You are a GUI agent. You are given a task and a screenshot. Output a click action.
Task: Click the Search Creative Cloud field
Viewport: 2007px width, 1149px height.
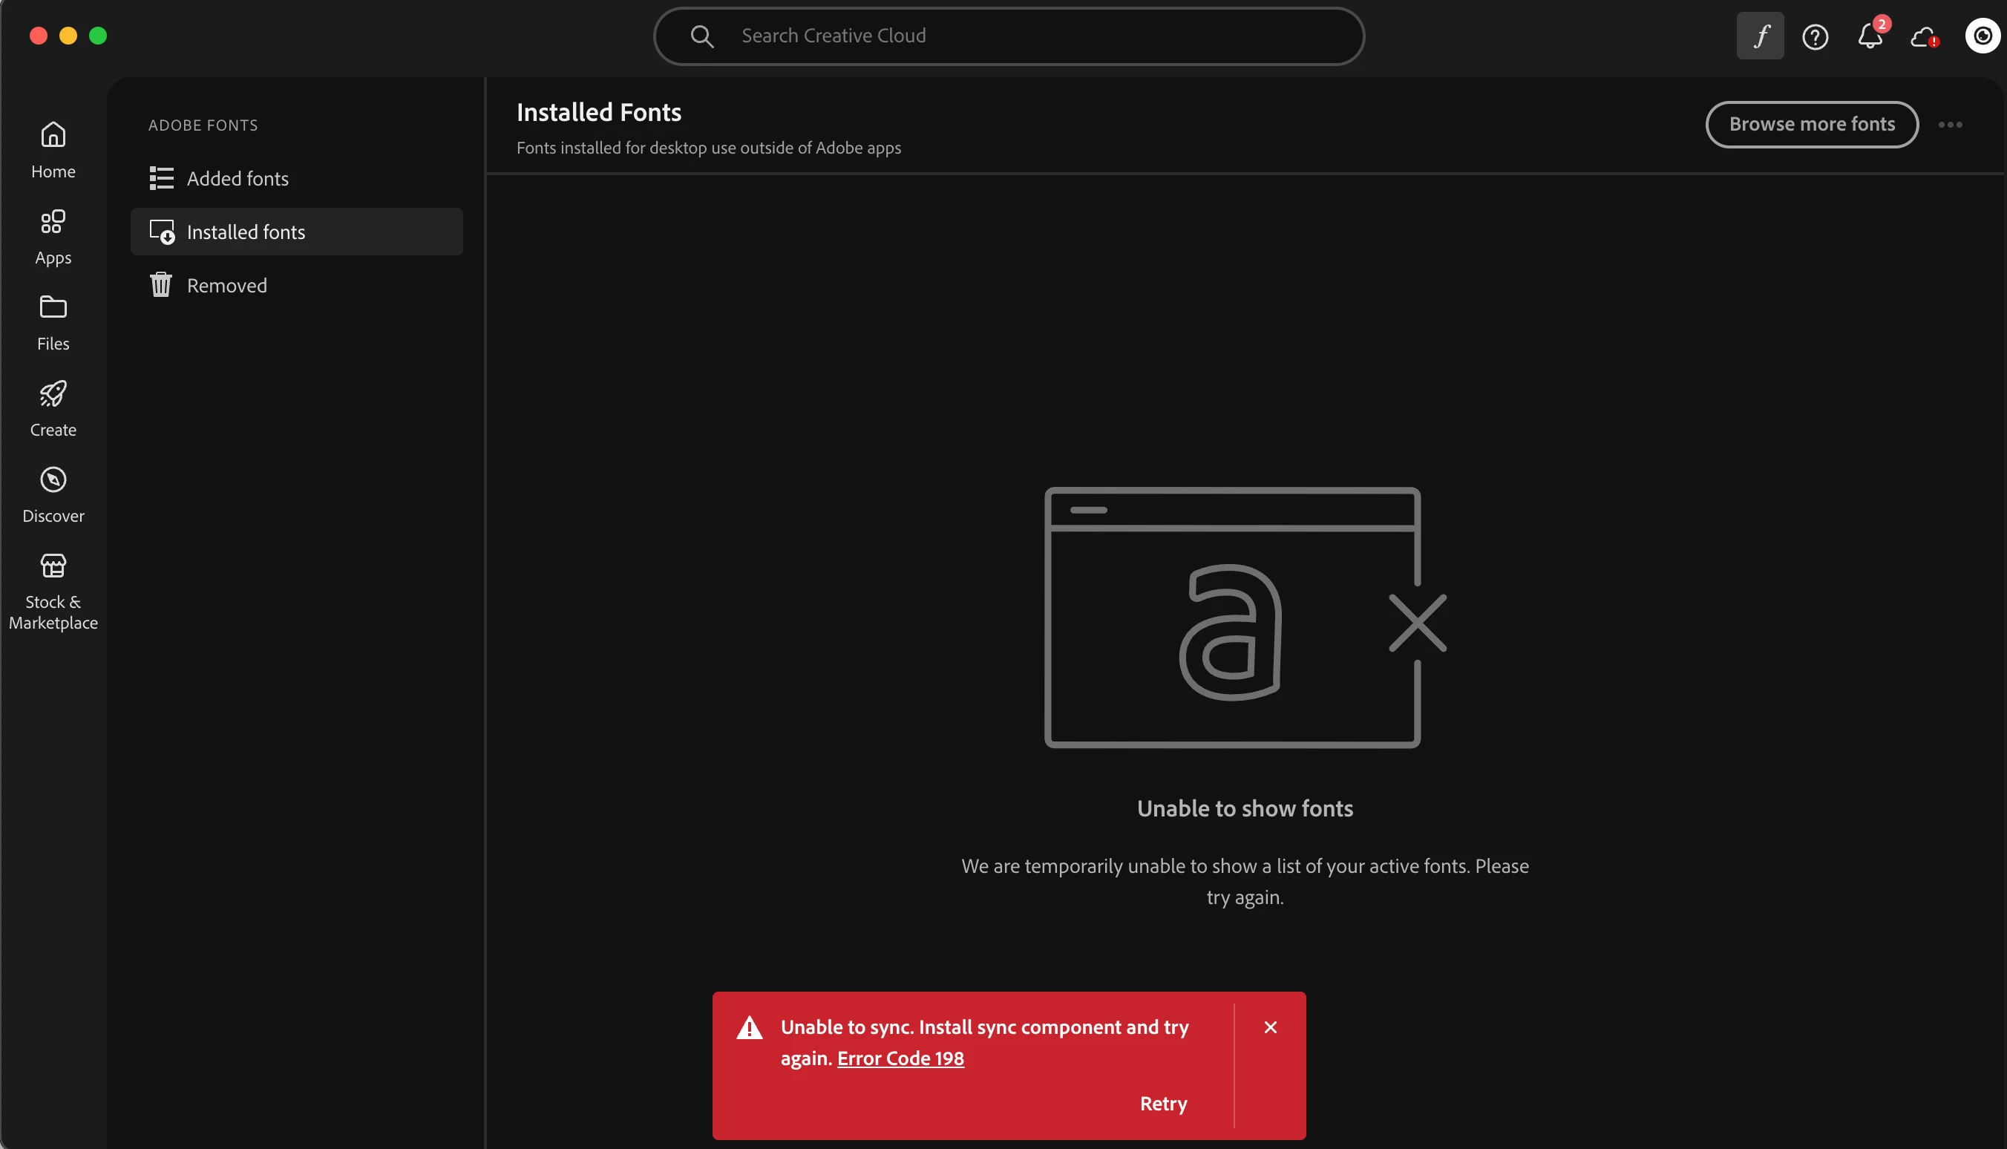[x=1008, y=36]
